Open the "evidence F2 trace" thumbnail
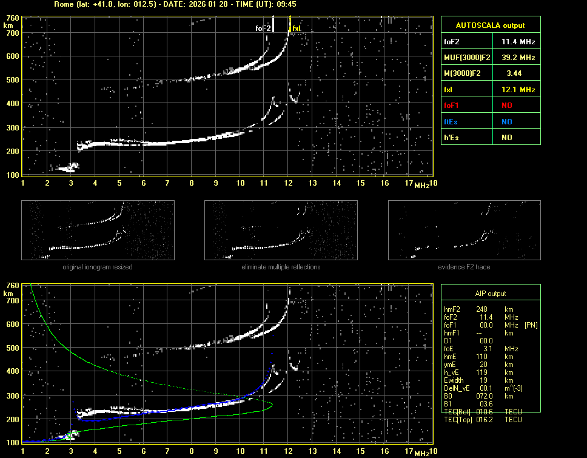The width and height of the screenshot is (587, 458). point(464,230)
